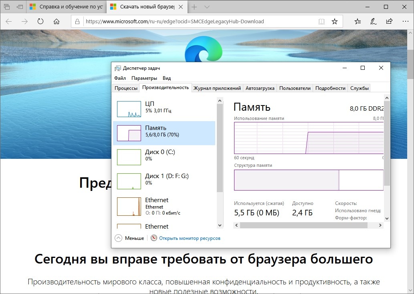
Task: Select the Диск 1 (D: F: G:) item
Action: click(x=164, y=181)
